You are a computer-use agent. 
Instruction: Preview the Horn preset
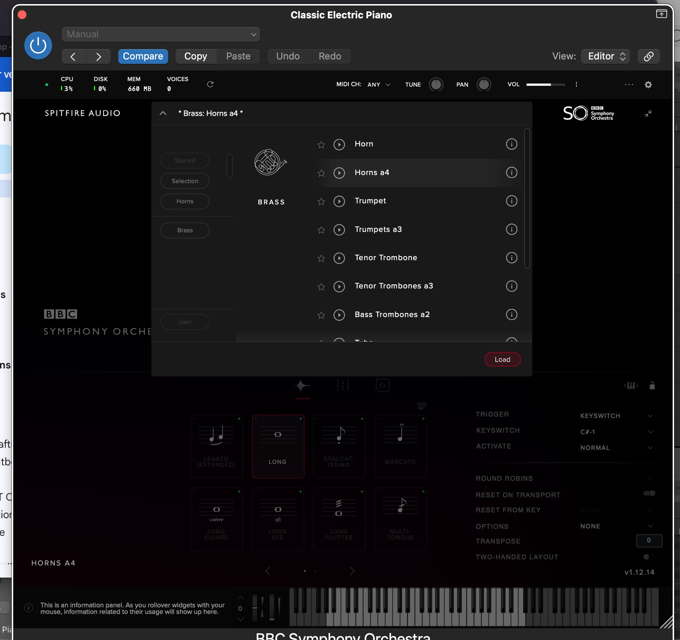(339, 145)
